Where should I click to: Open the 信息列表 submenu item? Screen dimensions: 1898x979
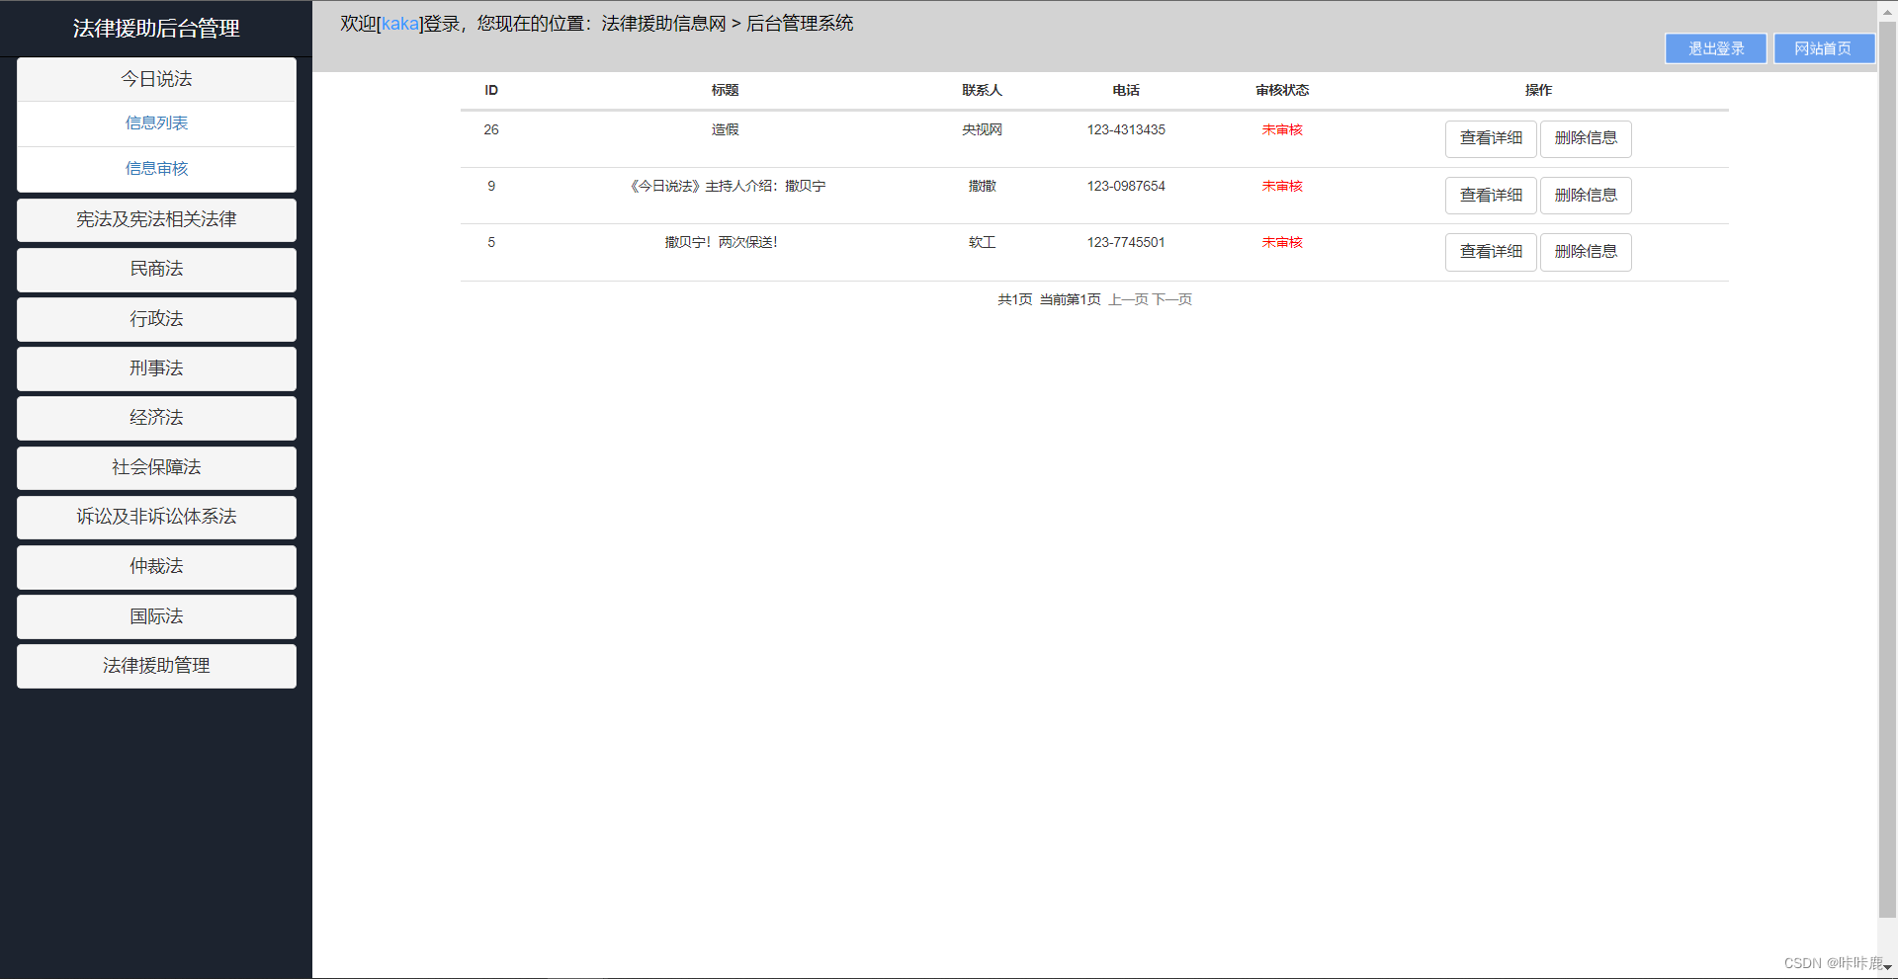pyautogui.click(x=155, y=123)
